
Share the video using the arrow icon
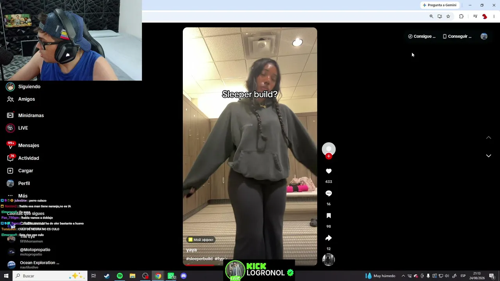(329, 238)
